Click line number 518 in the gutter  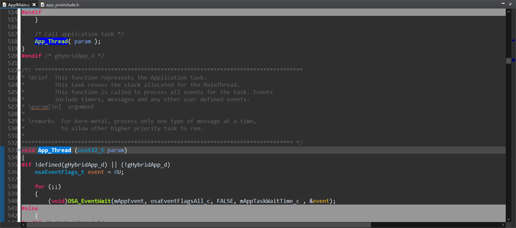click(x=12, y=41)
